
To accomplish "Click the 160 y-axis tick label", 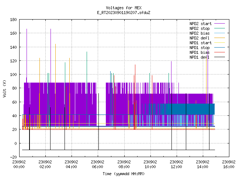I will 13,33.
